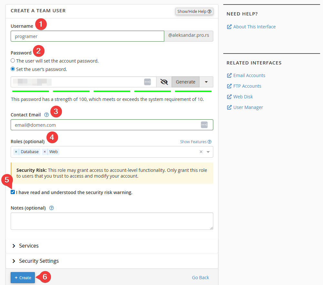Click into the Notes text area

112,221
